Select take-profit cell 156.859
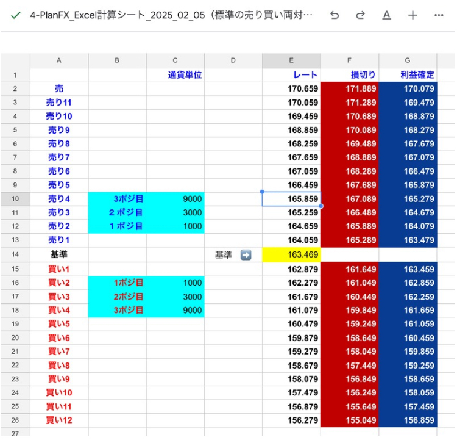 [408, 420]
